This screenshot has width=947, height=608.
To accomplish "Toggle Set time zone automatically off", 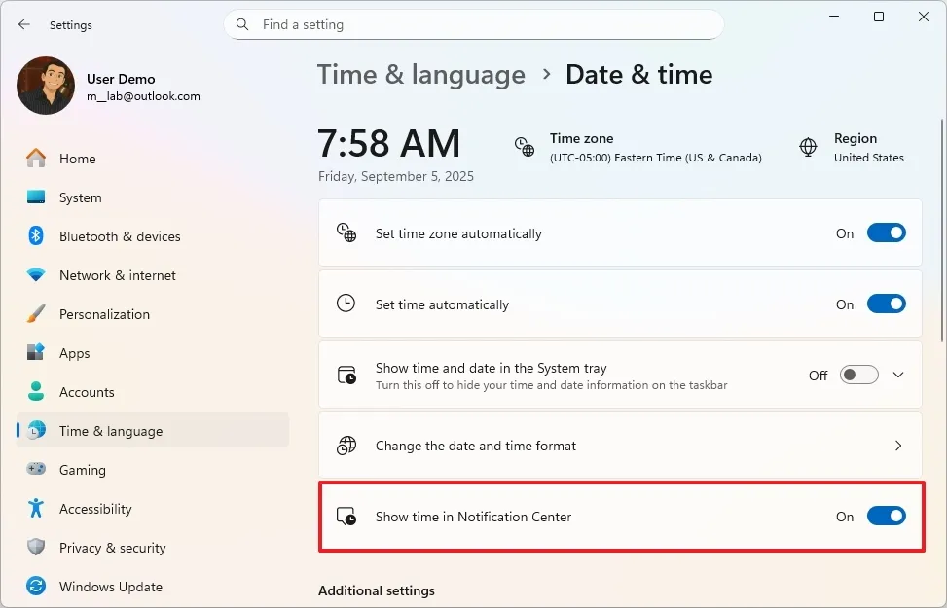I will (x=886, y=232).
